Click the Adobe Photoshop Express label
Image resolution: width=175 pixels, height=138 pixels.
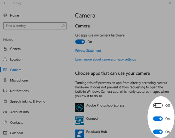click(105, 105)
